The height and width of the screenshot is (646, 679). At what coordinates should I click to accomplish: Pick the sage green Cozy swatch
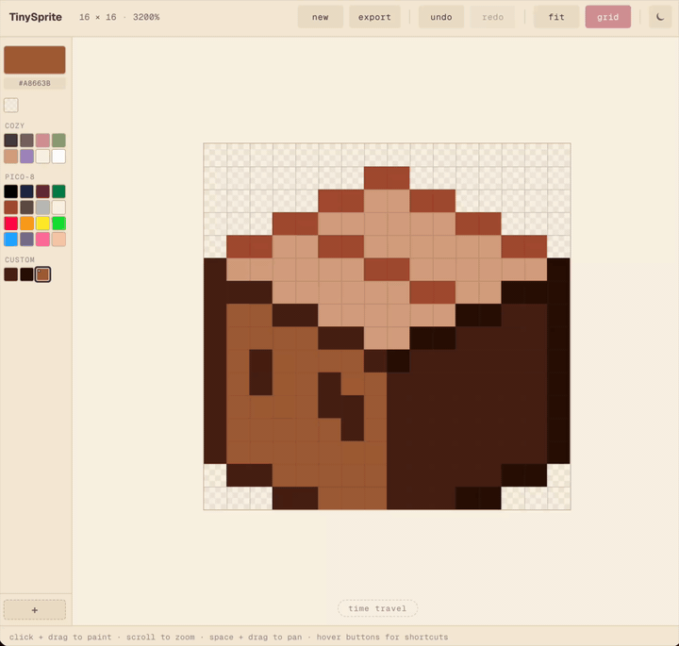(58, 141)
